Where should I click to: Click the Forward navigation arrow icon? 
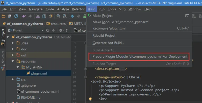(79, 16)
